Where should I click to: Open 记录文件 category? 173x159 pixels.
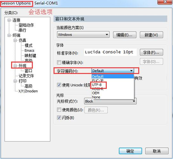[x=26, y=76]
